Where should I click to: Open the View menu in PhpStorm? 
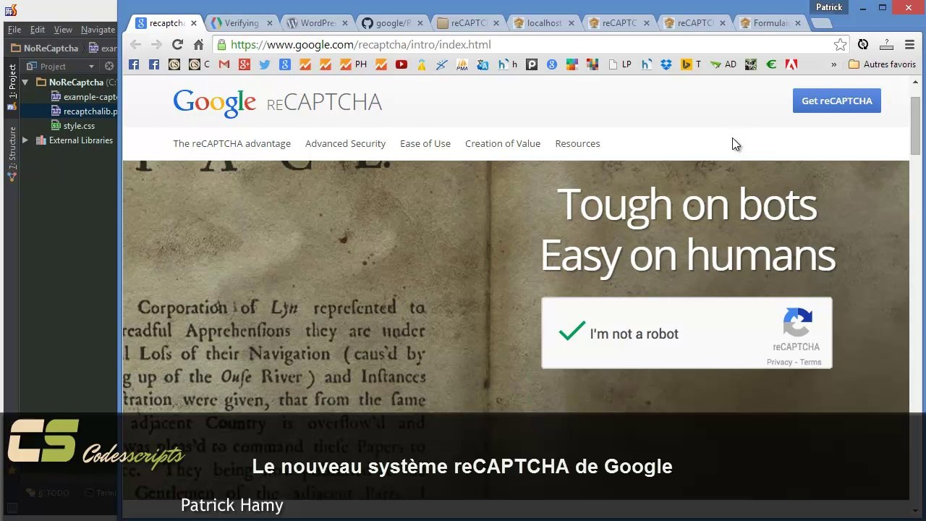(63, 30)
